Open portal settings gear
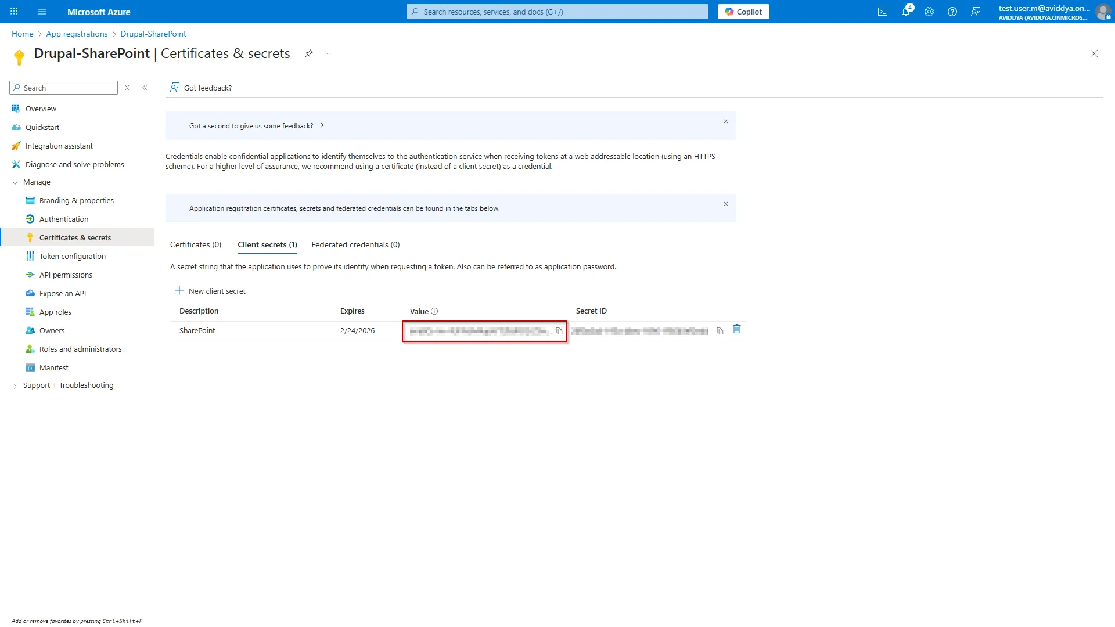 (x=929, y=12)
